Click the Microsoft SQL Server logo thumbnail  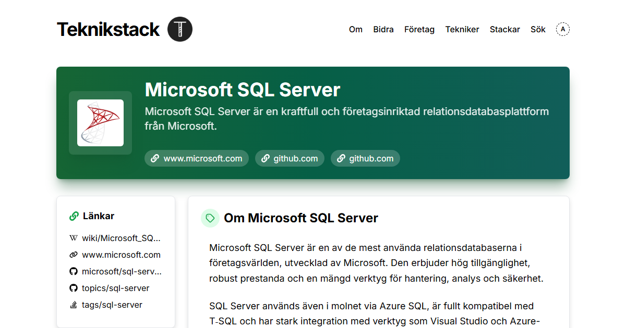pyautogui.click(x=100, y=123)
